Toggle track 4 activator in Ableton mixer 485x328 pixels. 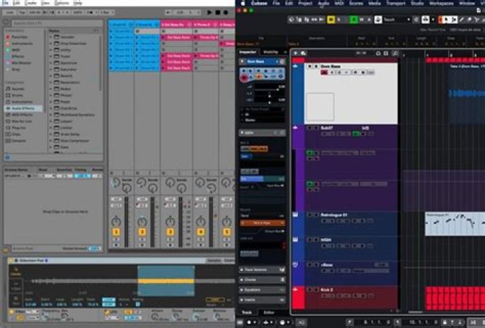pyautogui.click(x=201, y=232)
